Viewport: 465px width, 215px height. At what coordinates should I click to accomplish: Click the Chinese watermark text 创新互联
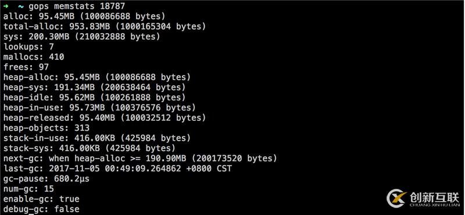pyautogui.click(x=434, y=197)
